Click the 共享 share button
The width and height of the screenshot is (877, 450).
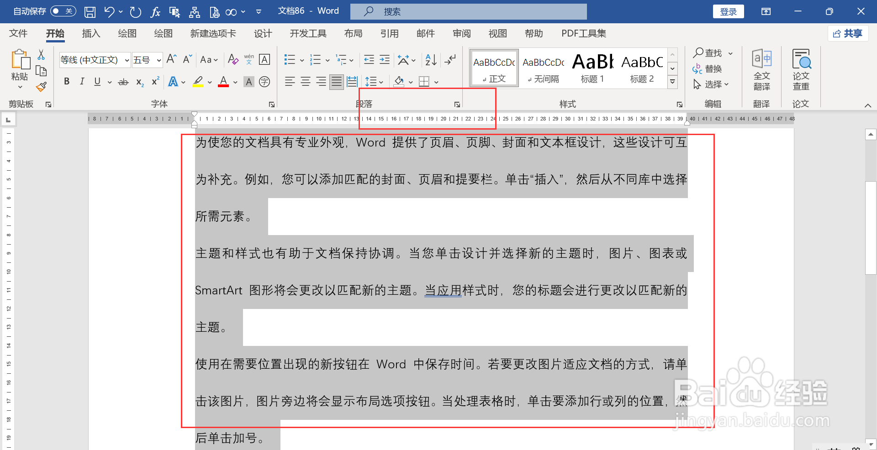848,33
